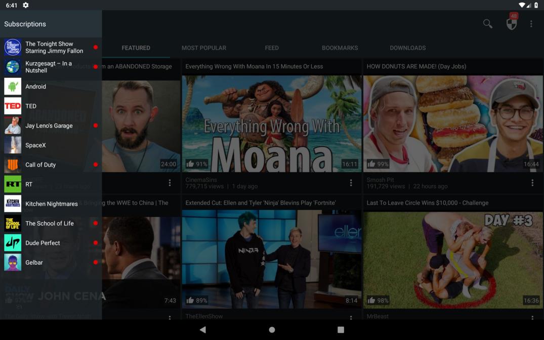Expand options for the Moana video
The height and width of the screenshot is (340, 544).
pyautogui.click(x=351, y=183)
